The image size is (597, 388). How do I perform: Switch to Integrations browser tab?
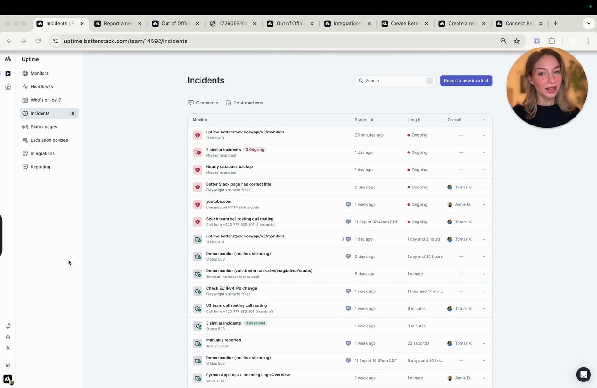point(347,23)
